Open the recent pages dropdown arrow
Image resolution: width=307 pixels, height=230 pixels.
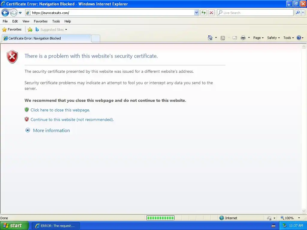(20, 13)
